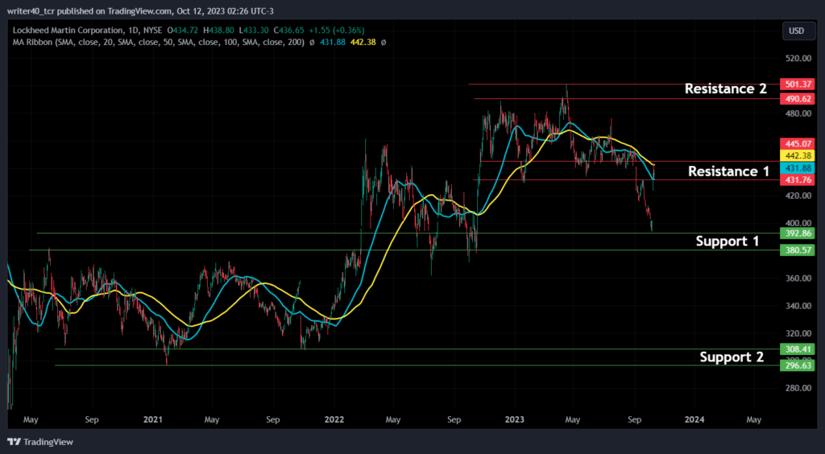Select the 392.86 support price label

tap(798, 233)
